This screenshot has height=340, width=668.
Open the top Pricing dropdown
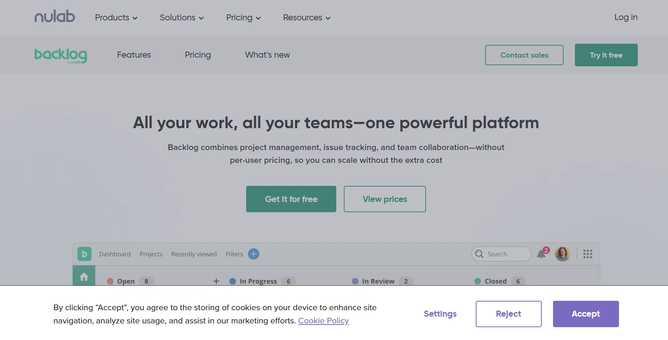coord(243,18)
